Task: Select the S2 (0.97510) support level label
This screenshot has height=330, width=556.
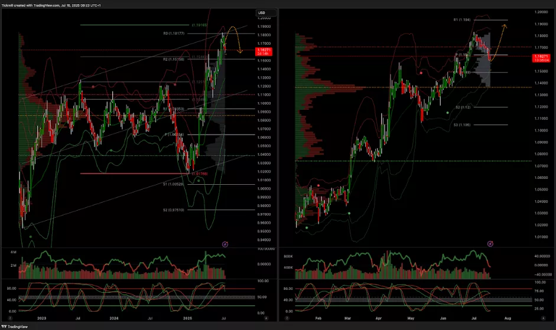Action: 174,210
